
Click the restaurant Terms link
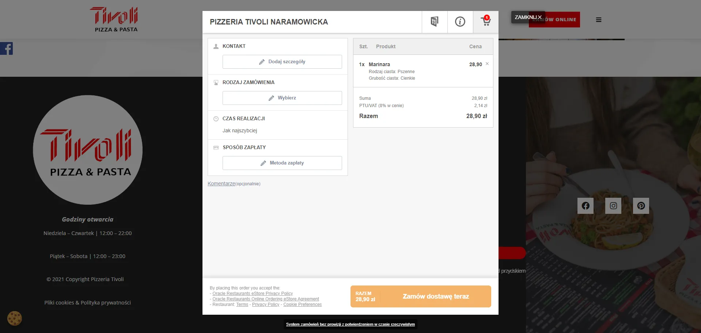pyautogui.click(x=242, y=304)
